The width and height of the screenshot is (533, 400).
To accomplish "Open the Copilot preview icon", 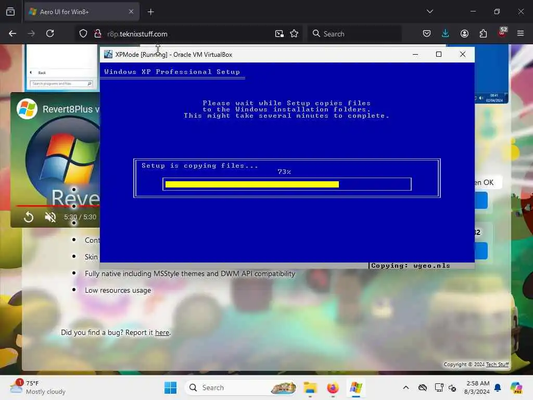I will pos(516,387).
